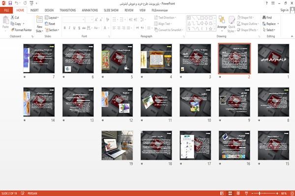
Task: Switch to Reading View from status bar
Action: pos(238,193)
